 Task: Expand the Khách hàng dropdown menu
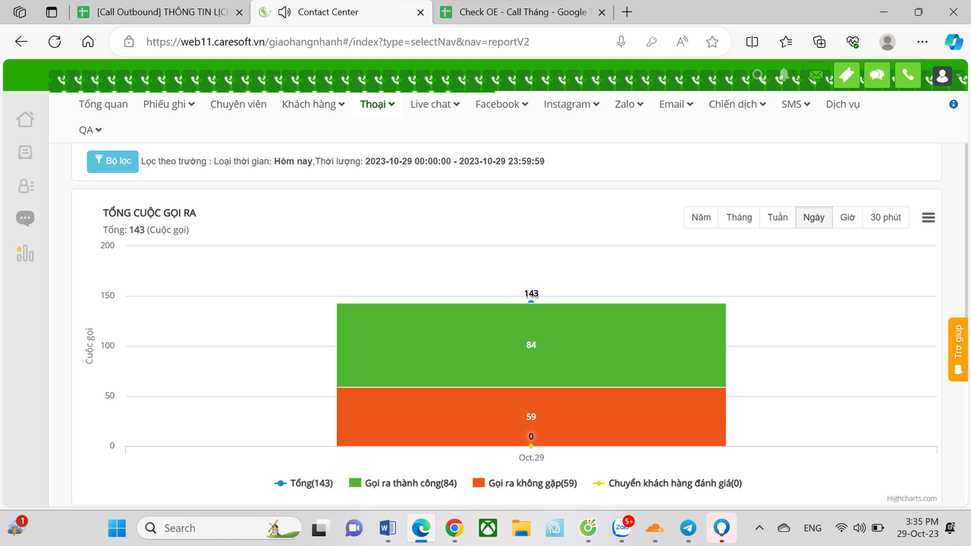[313, 104]
